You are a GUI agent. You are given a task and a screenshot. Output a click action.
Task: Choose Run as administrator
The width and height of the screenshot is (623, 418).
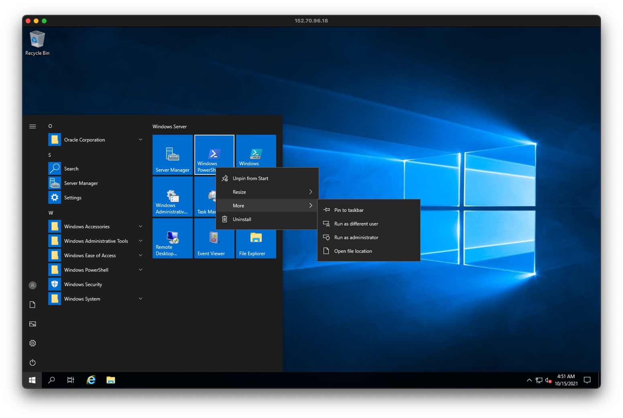(x=356, y=237)
